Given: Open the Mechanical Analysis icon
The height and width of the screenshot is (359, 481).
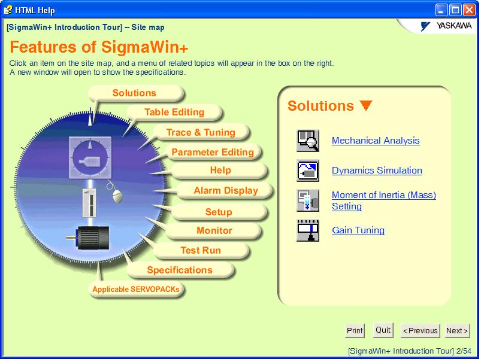Looking at the screenshot, I should click(x=308, y=141).
